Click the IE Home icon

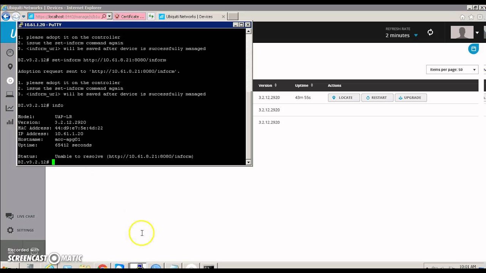[x=462, y=17]
